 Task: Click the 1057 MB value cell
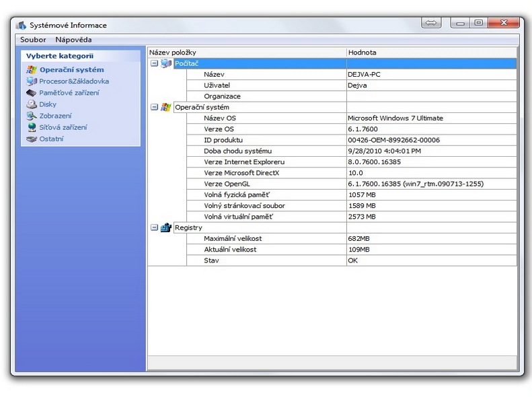432,194
